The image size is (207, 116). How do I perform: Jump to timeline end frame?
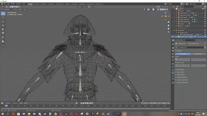(92, 103)
